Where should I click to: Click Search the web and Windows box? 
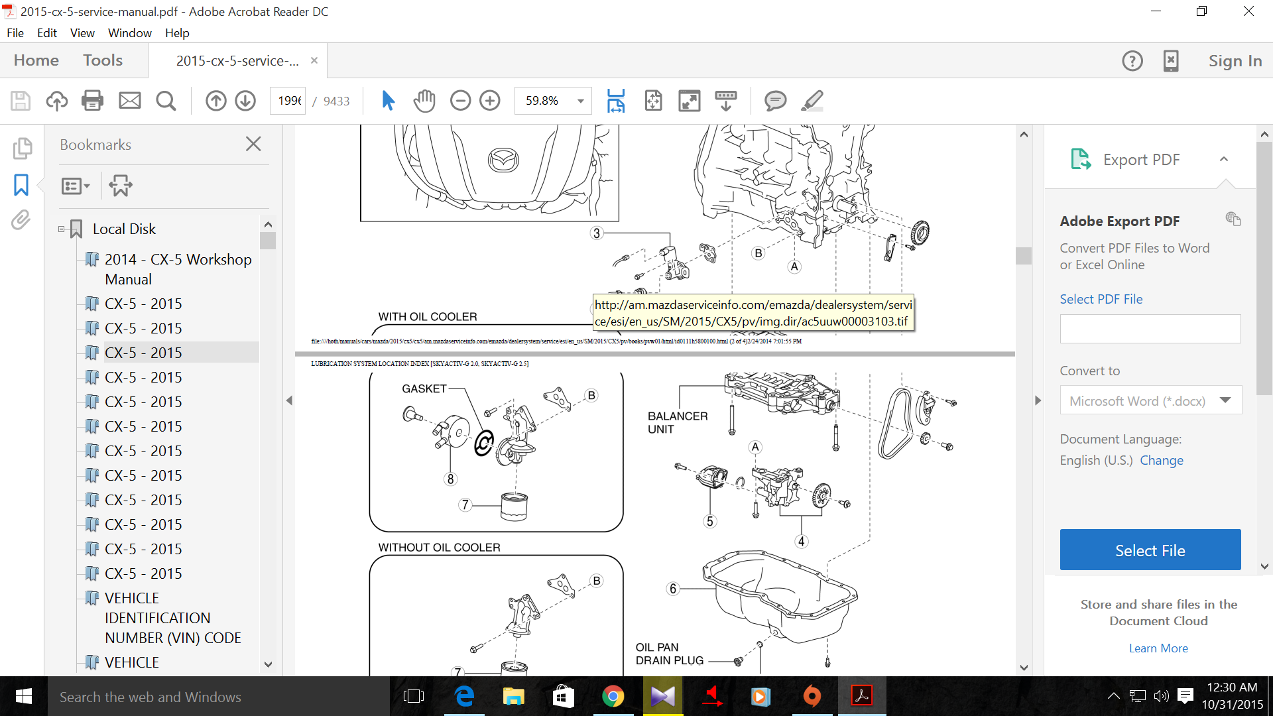(x=219, y=697)
